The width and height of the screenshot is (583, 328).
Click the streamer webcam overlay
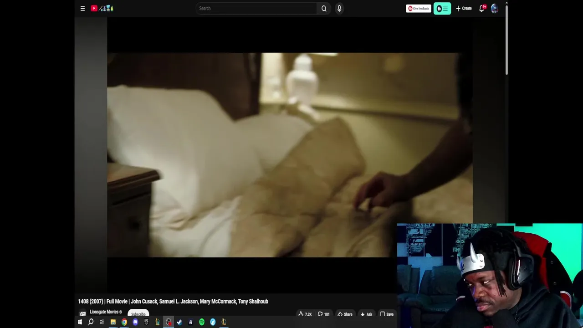pos(490,276)
